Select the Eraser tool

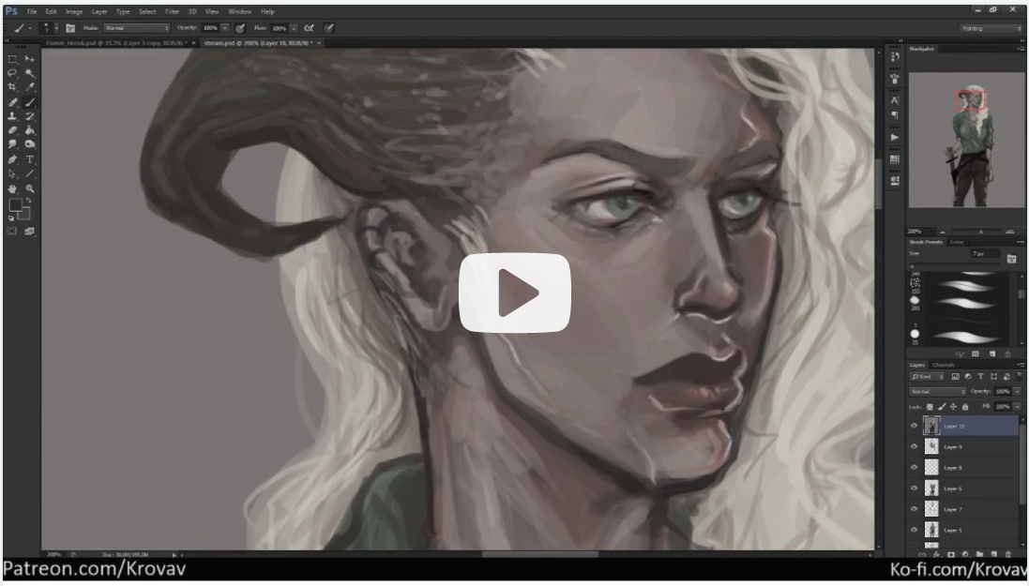[12, 130]
